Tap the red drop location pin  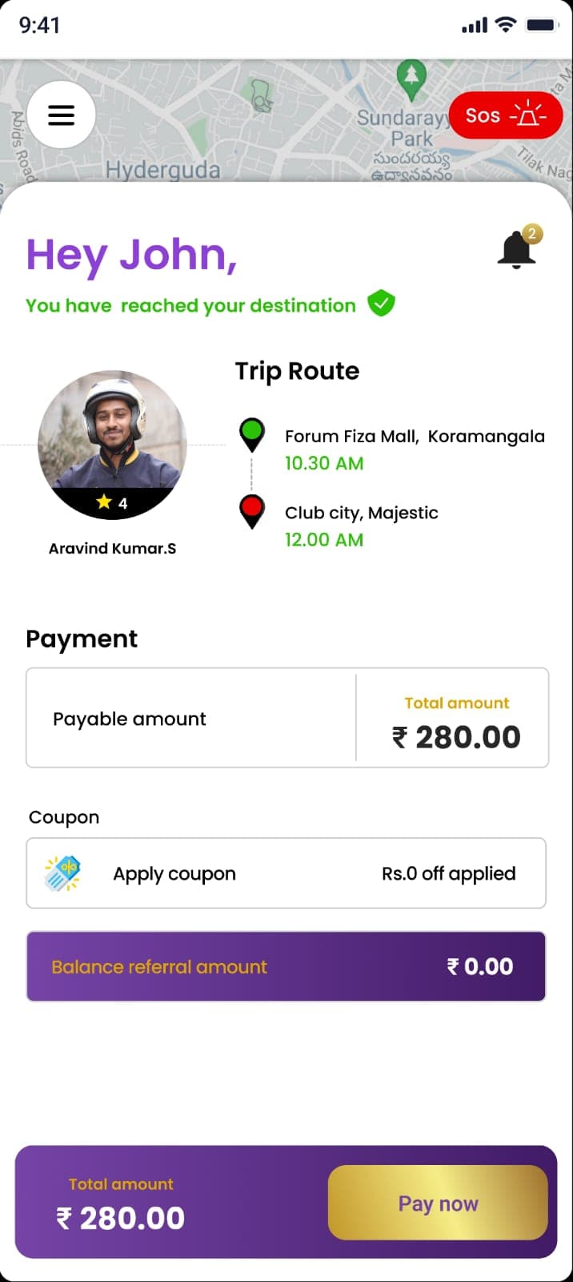click(252, 510)
